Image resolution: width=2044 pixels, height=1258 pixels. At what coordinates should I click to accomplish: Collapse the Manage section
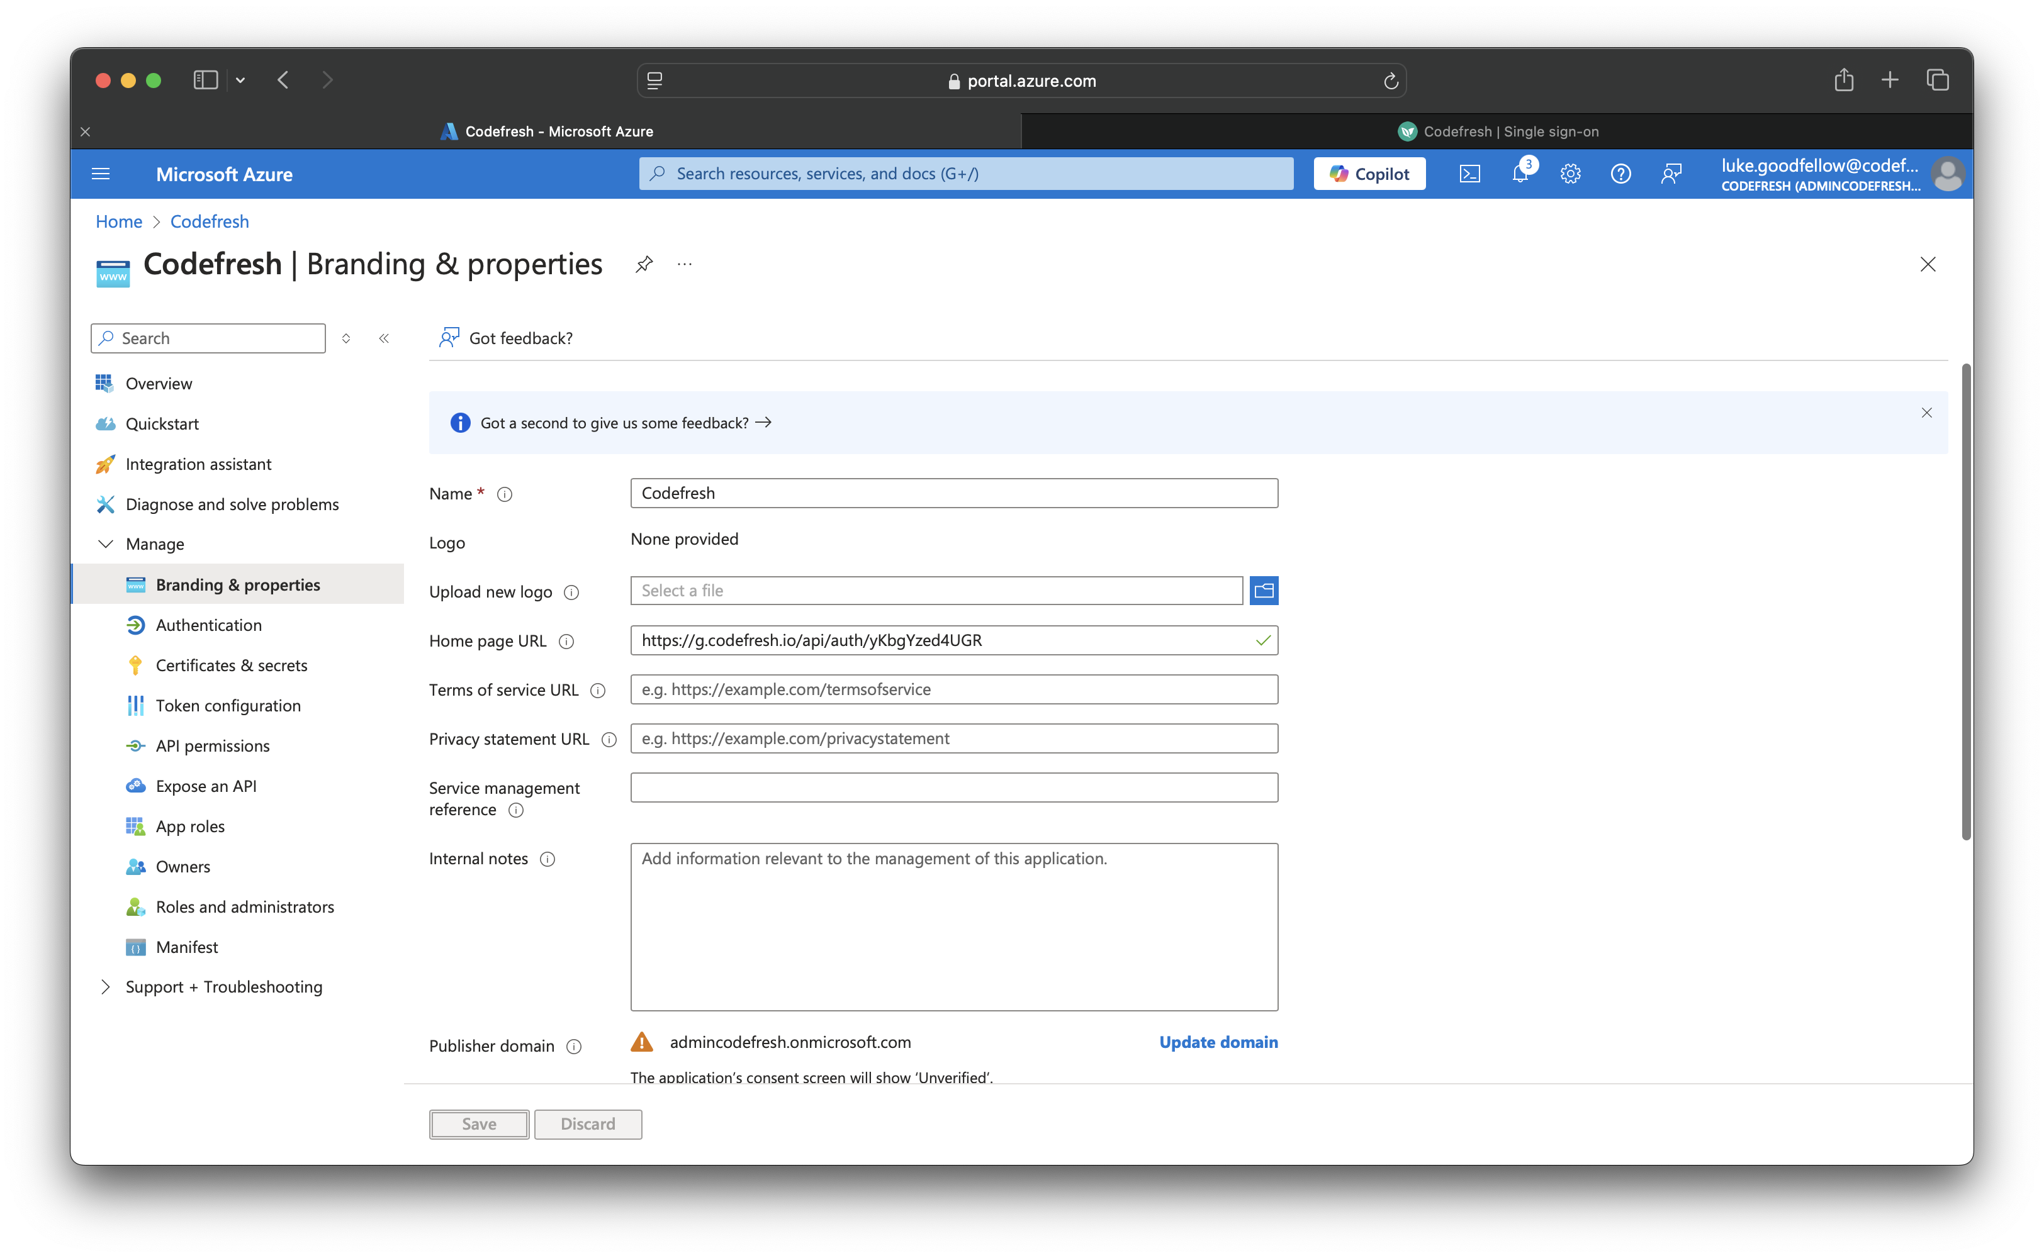point(106,544)
